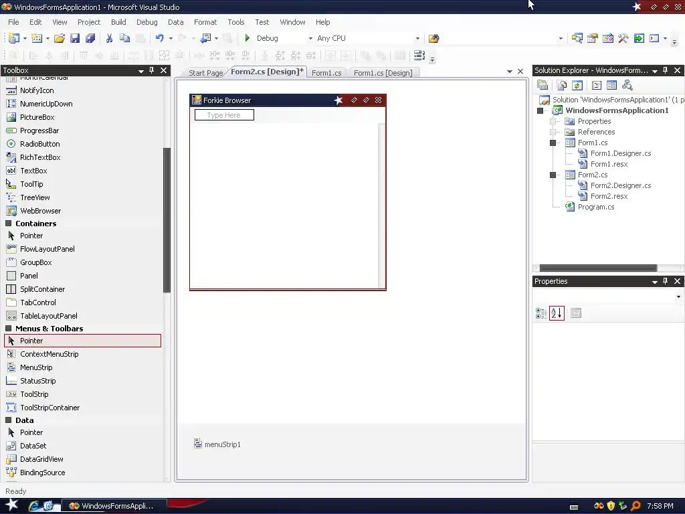
Task: Click Solution Explorer horizontal scrollbar
Action: 598,268
